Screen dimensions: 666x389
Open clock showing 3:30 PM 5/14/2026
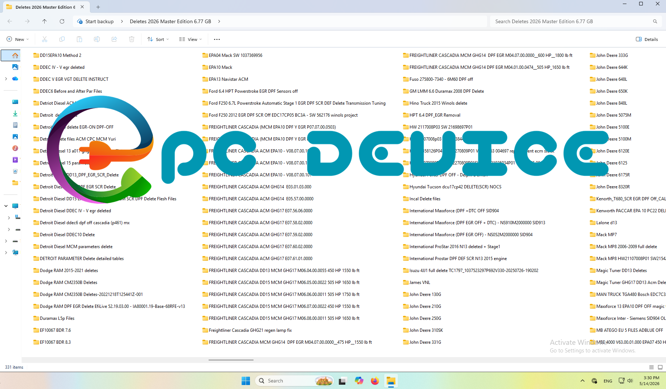[649, 381]
